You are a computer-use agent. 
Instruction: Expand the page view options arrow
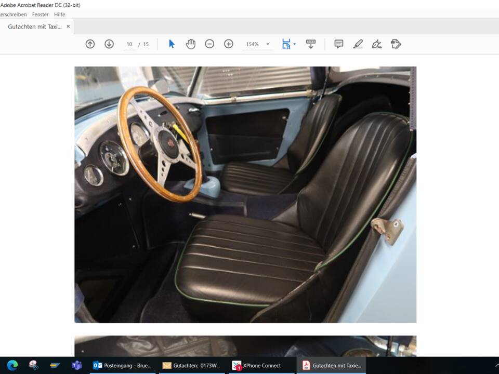pyautogui.click(x=295, y=44)
